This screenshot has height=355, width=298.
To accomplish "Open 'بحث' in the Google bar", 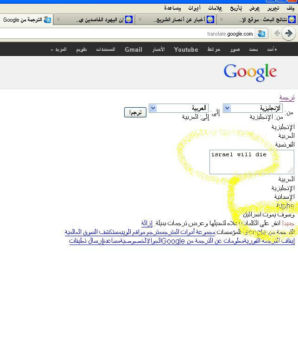I will [254, 49].
